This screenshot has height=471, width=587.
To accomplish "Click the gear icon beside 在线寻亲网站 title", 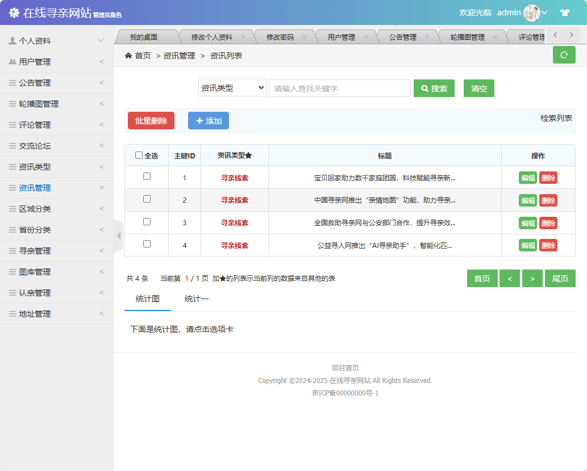I will coord(13,11).
